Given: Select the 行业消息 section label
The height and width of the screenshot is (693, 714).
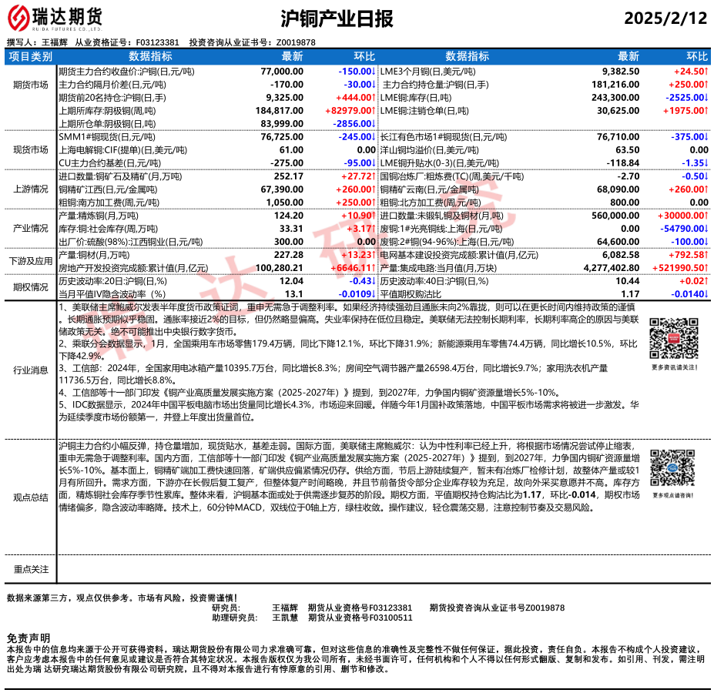Looking at the screenshot, I should [31, 370].
